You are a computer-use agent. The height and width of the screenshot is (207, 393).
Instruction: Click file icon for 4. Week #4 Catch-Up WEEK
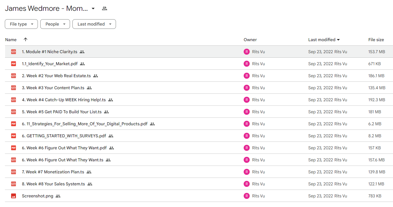[x=14, y=100]
